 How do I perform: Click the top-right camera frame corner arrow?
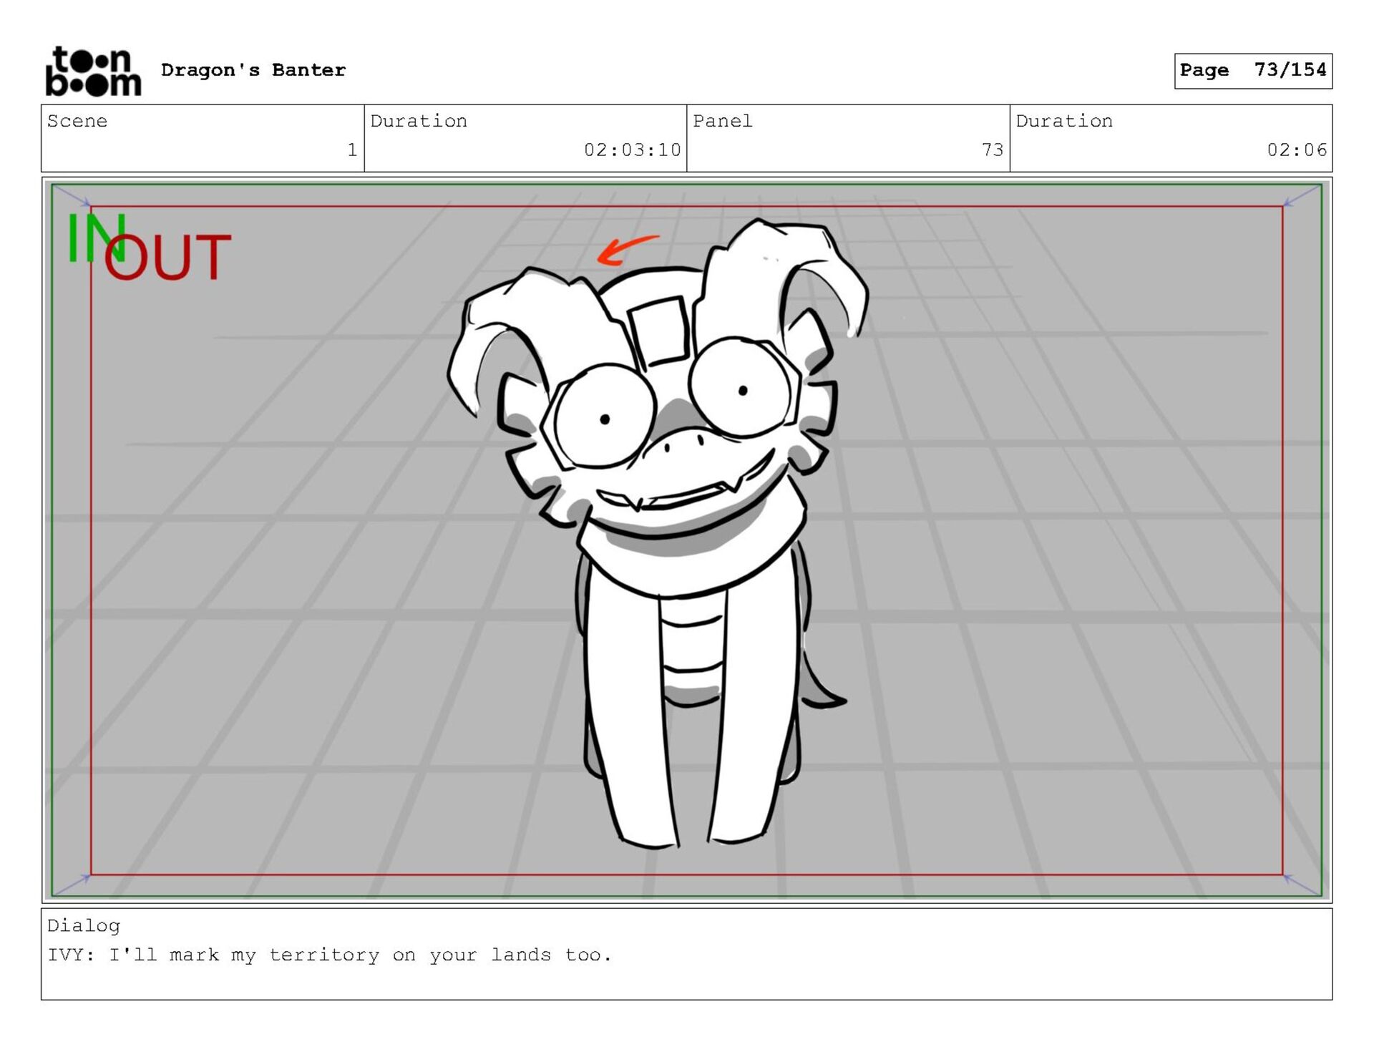pos(1302,196)
